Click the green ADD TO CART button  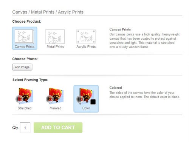click(58, 128)
